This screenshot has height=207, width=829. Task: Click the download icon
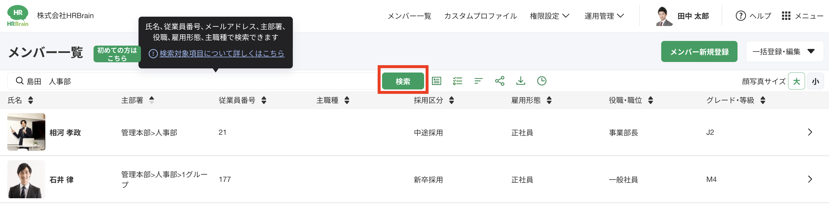520,81
